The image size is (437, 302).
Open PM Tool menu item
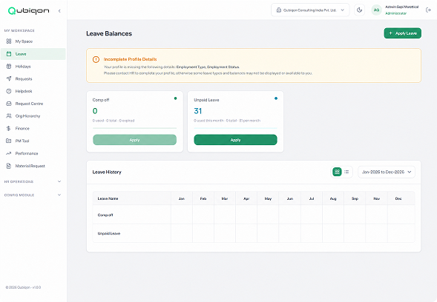(33, 141)
